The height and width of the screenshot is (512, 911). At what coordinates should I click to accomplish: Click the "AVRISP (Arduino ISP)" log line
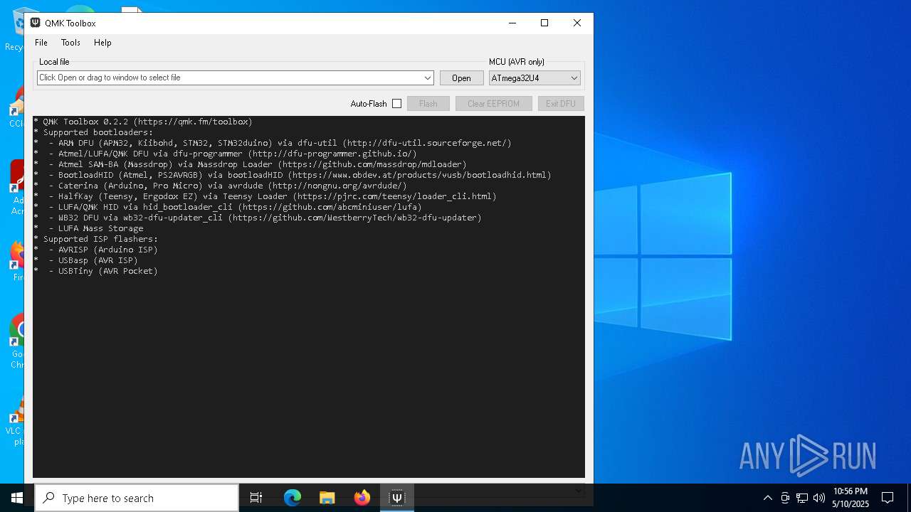(95, 250)
